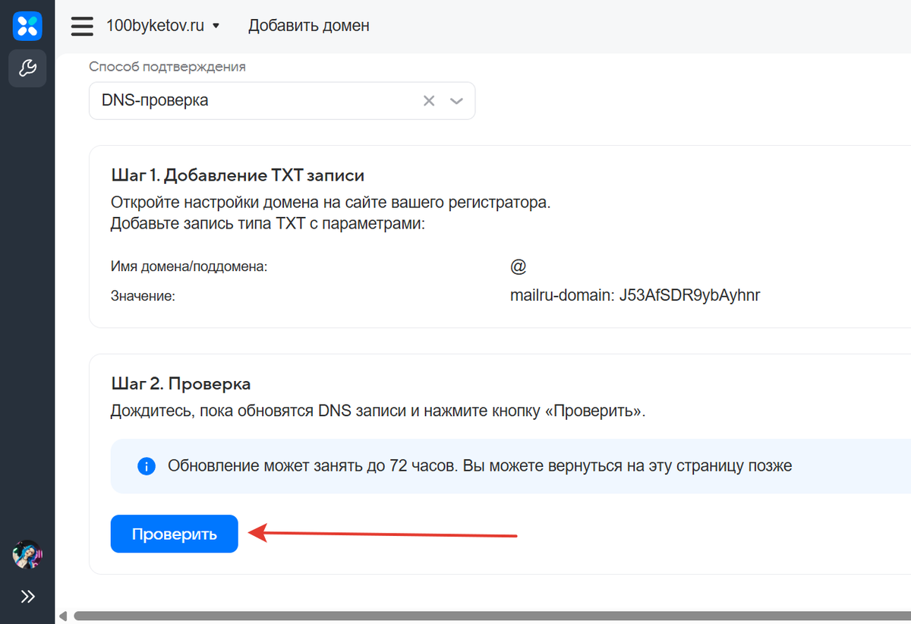Click the dropdown caret next to 100byketov.ru
911x624 pixels.
(216, 25)
